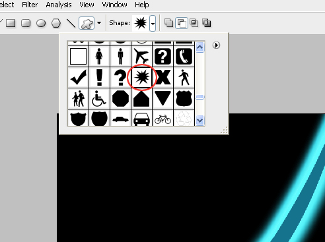Click the shape list scroll down arrow
Screen dimensions: 325x242
(200, 121)
